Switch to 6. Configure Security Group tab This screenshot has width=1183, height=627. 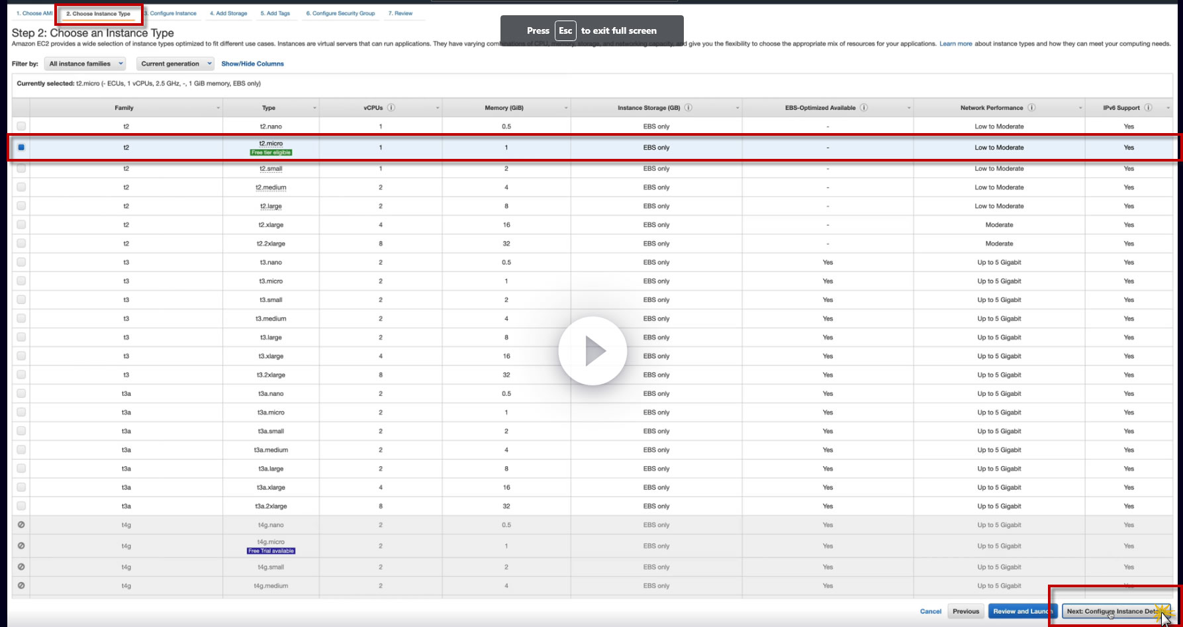tap(340, 13)
